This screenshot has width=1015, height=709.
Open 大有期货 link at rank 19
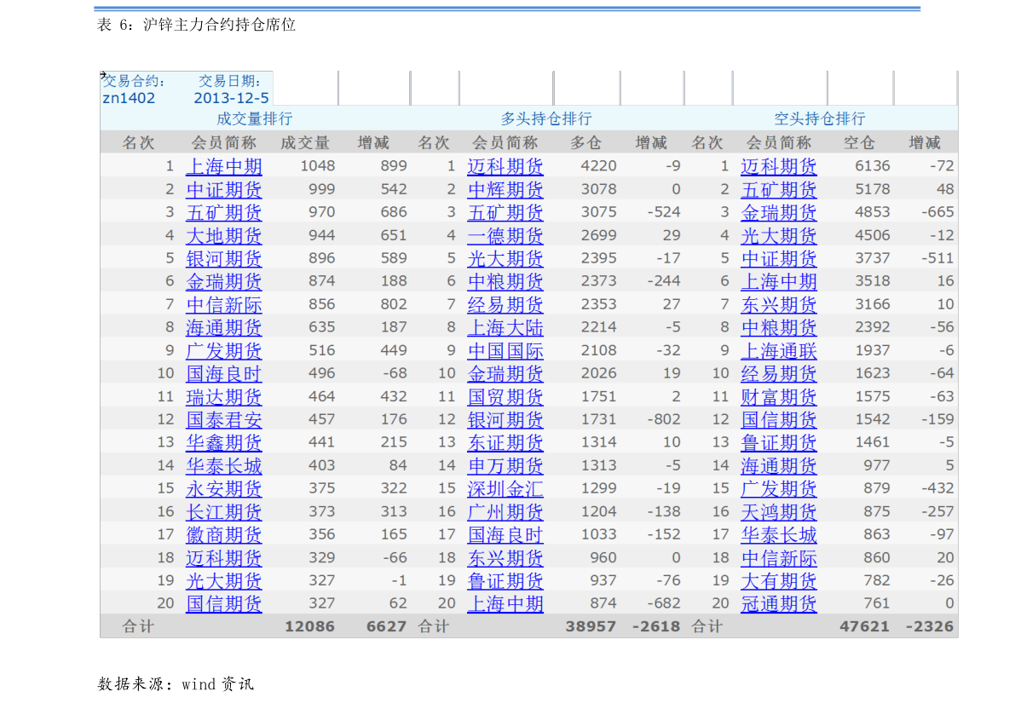[x=779, y=581]
